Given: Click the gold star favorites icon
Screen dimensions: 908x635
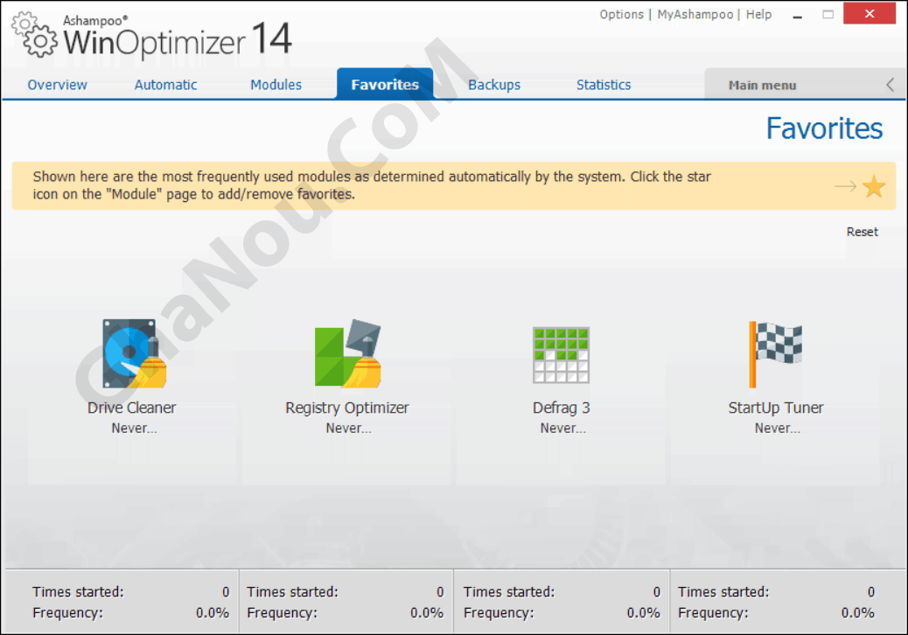Looking at the screenshot, I should pos(873,186).
